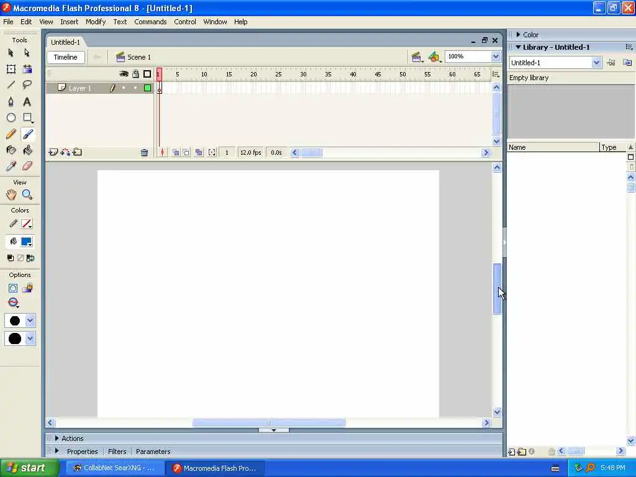
Task: Expand the Actions panel
Action: pos(57,438)
